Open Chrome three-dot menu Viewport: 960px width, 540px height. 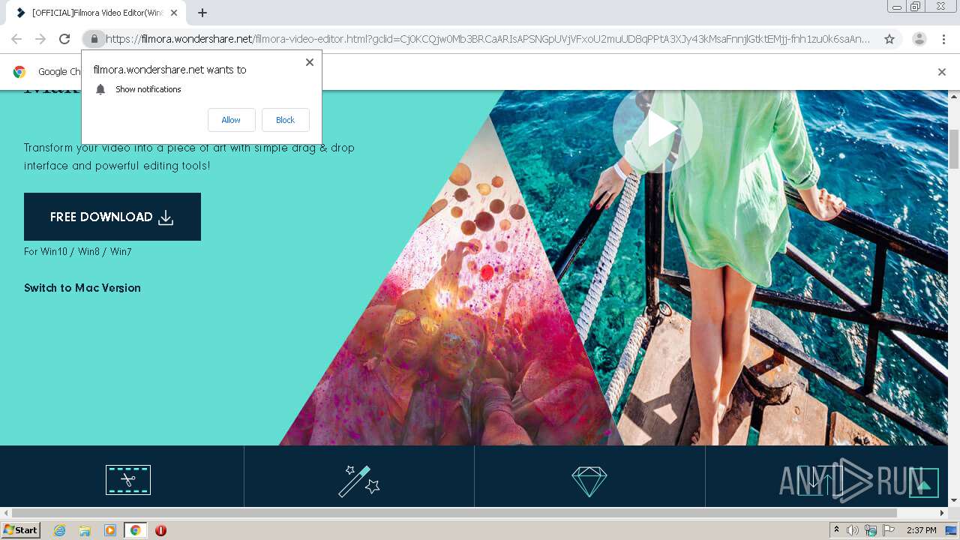tap(944, 39)
